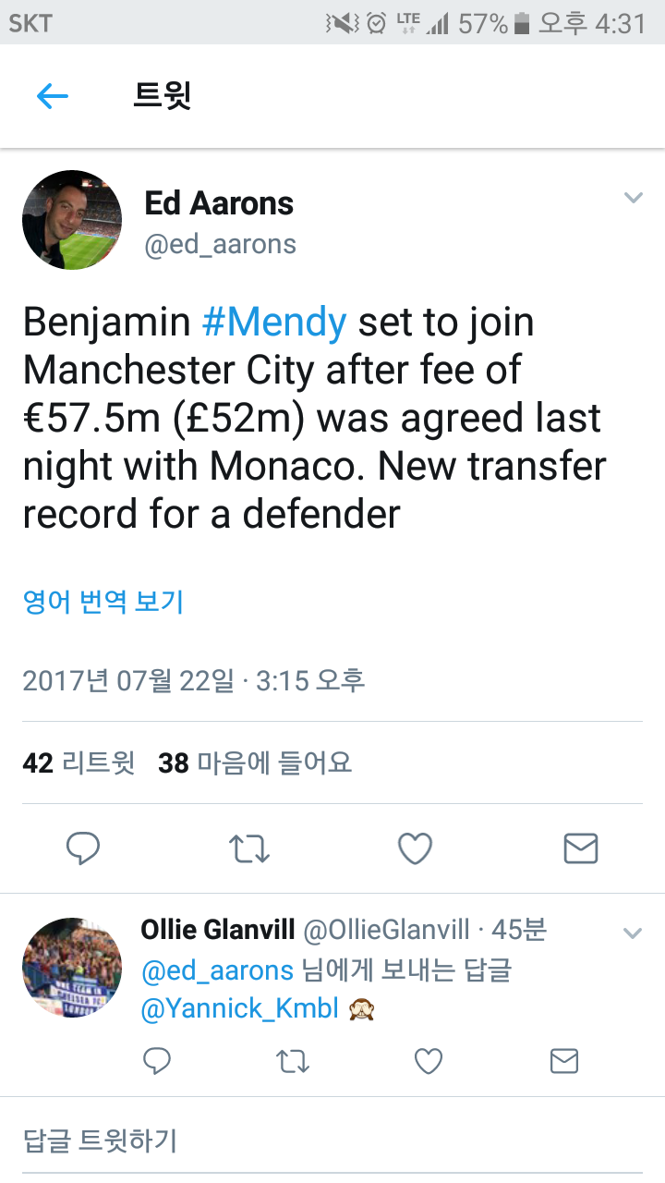Tap '영어 번역 보기' translate link
This screenshot has width=665, height=1183.
click(103, 602)
